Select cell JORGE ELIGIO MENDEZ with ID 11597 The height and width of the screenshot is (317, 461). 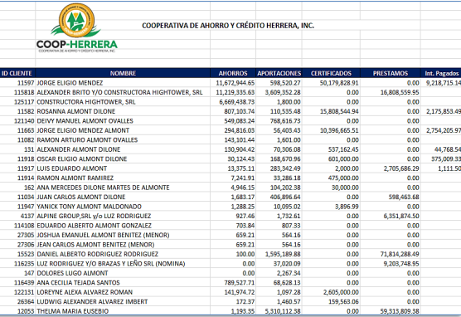123,83
